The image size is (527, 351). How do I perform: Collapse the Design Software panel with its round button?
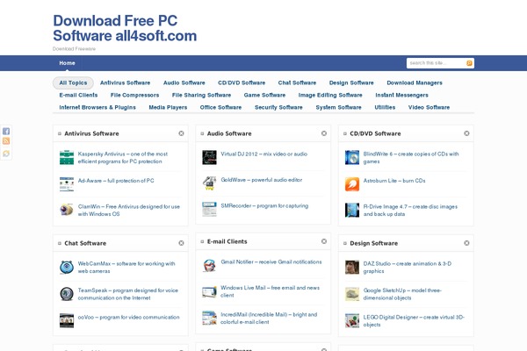[x=466, y=243]
